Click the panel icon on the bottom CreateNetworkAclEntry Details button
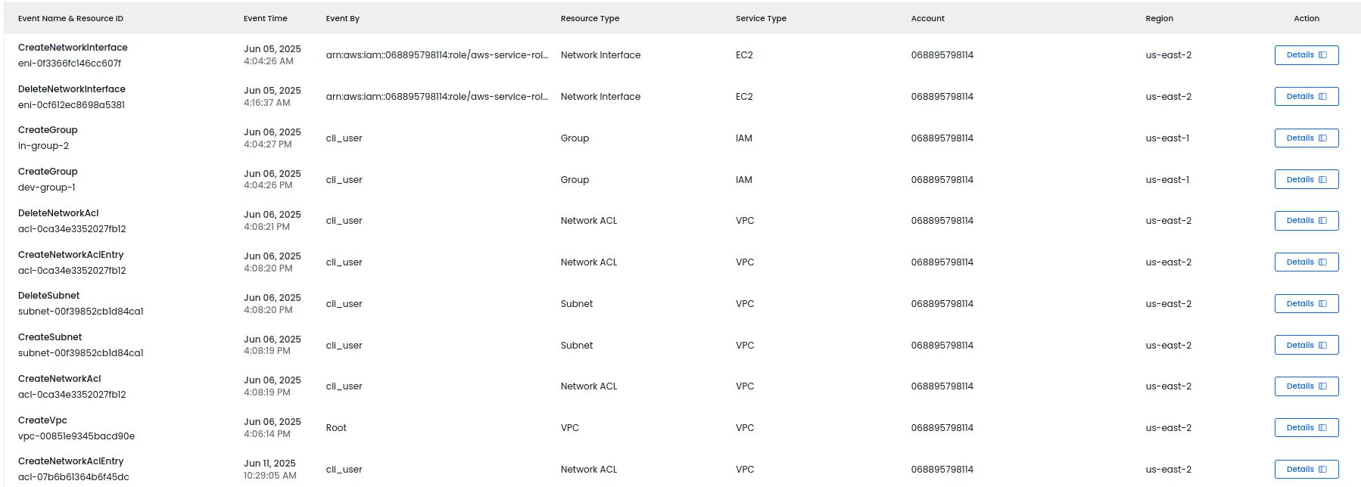This screenshot has width=1361, height=487. tap(1322, 469)
